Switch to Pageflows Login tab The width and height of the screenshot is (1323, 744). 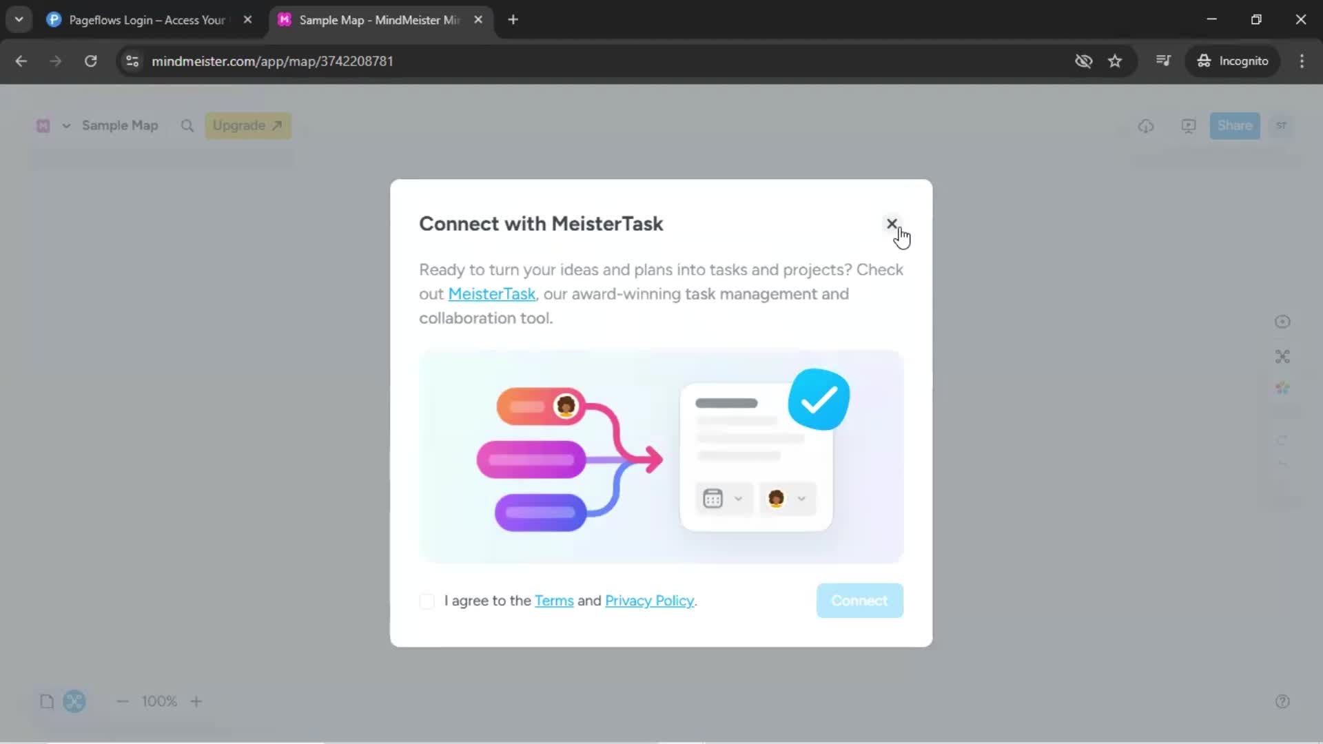point(147,20)
